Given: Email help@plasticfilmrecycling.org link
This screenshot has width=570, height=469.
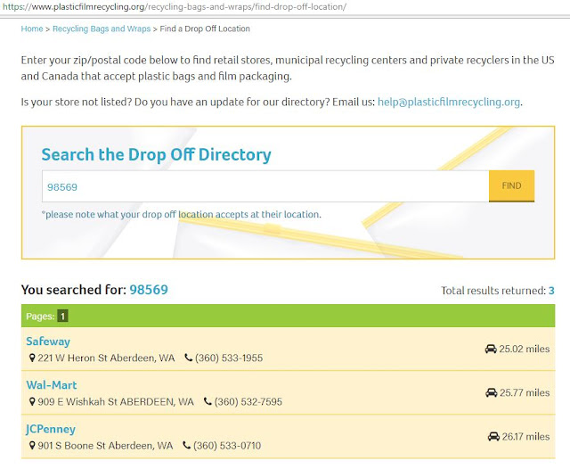Looking at the screenshot, I should click(x=449, y=102).
